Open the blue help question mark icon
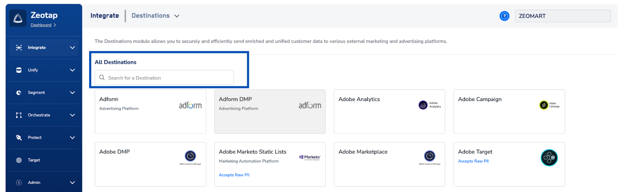The image size is (623, 192). pos(504,16)
